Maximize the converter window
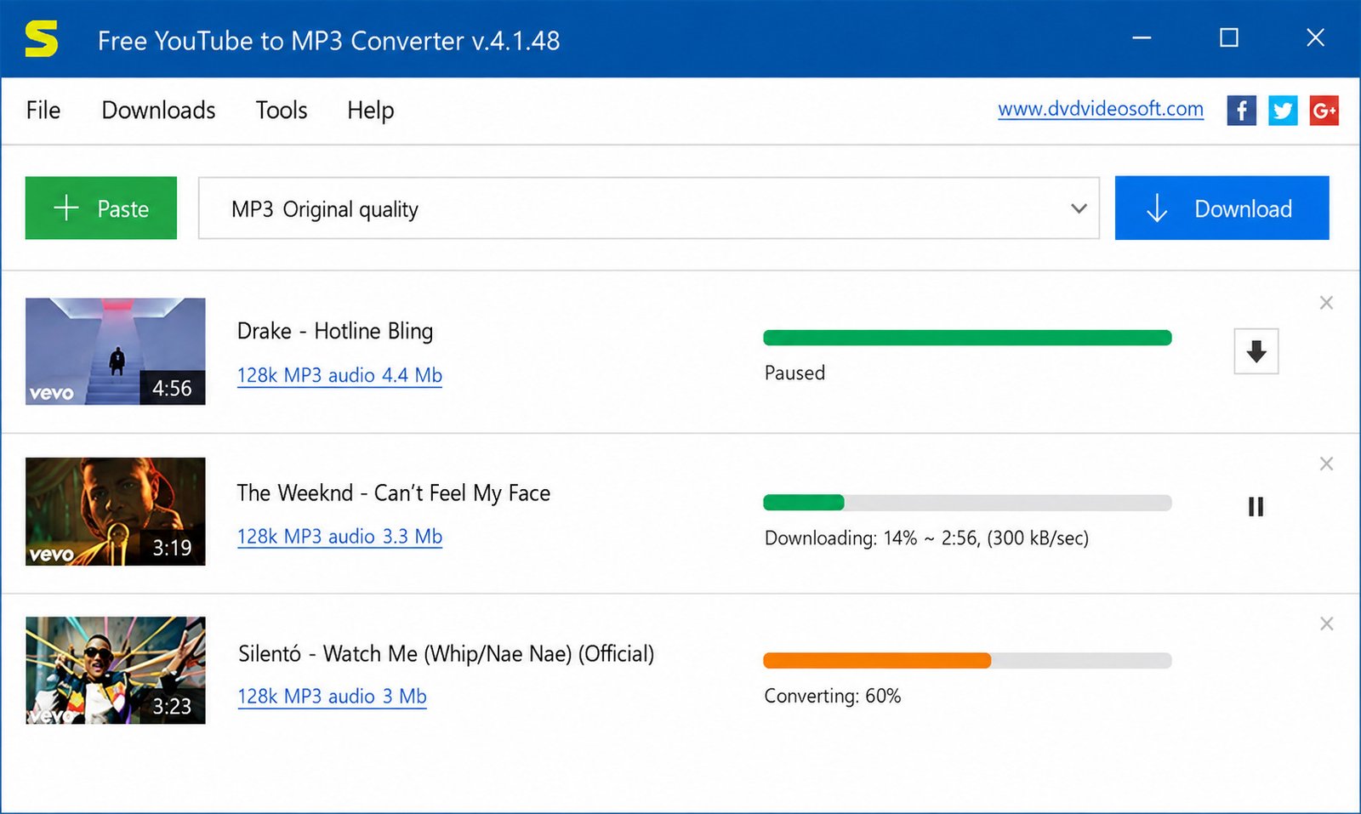 tap(1228, 38)
